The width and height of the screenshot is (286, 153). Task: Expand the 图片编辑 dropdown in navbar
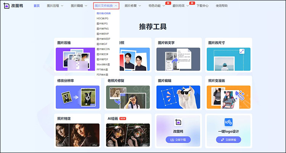[81, 6]
